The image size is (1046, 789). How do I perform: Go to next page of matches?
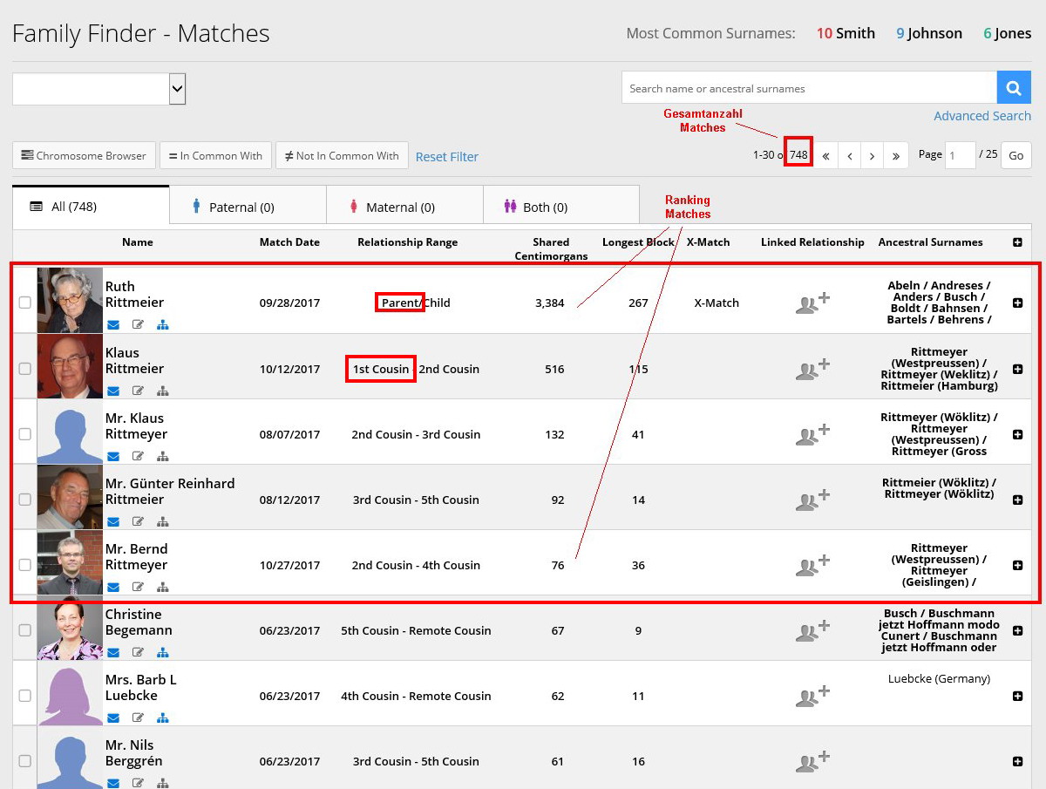point(872,156)
